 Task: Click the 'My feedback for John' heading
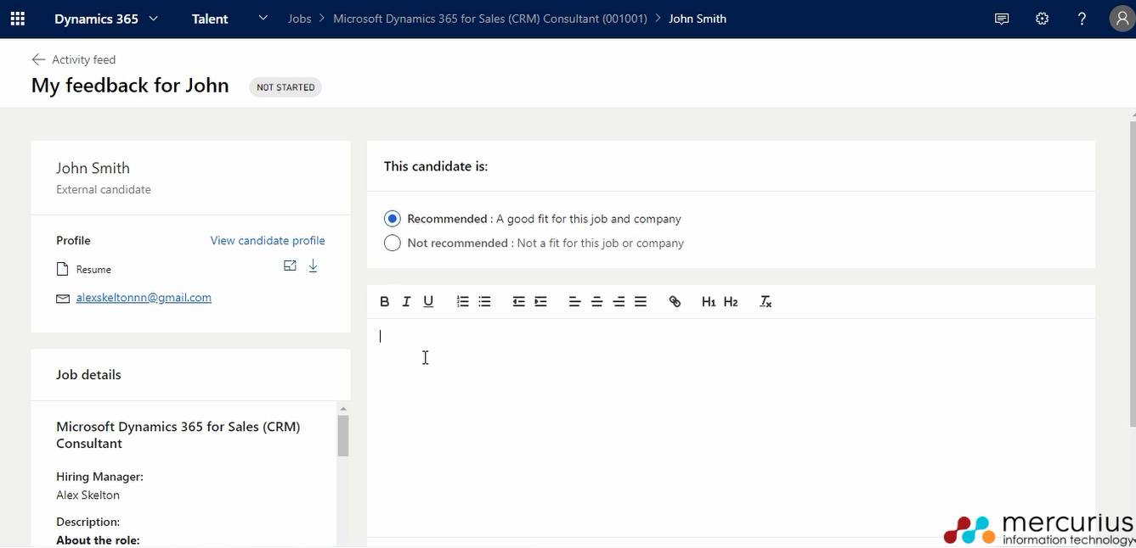coord(130,86)
